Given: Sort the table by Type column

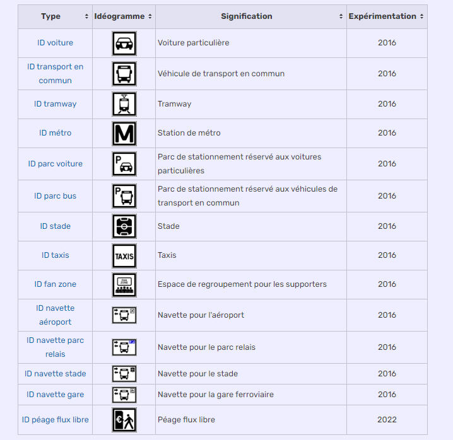Looking at the screenshot, I should click(86, 16).
